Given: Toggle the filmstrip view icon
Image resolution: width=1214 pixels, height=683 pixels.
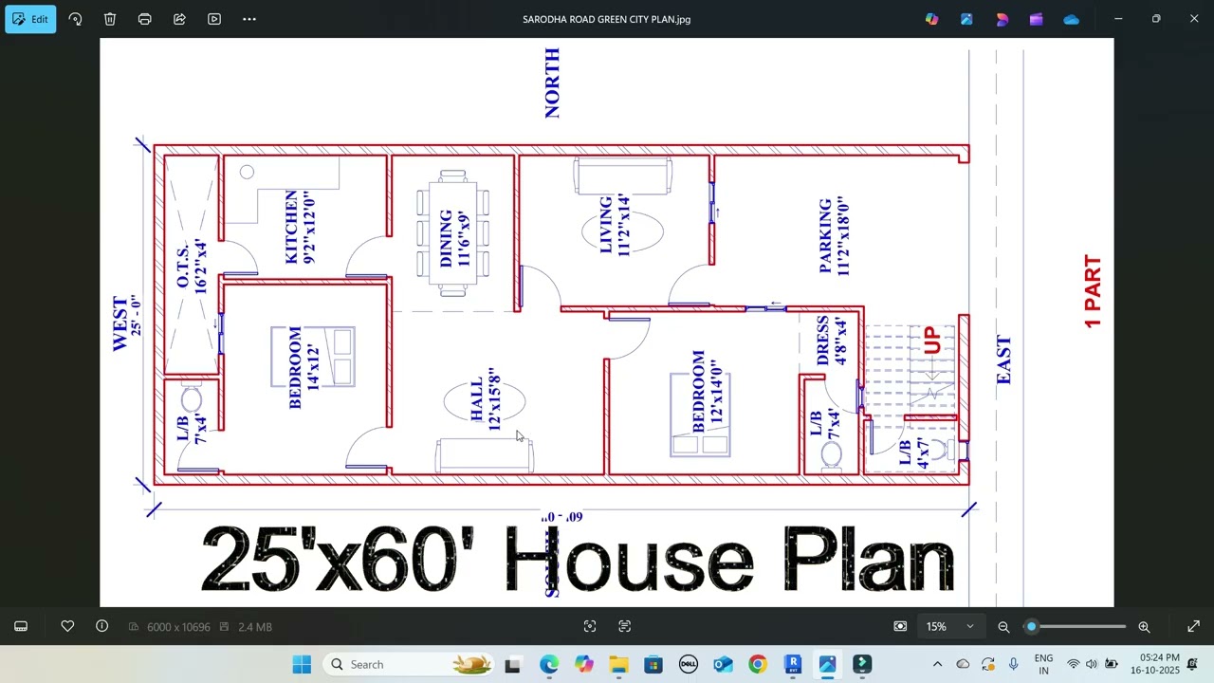Looking at the screenshot, I should tap(21, 626).
